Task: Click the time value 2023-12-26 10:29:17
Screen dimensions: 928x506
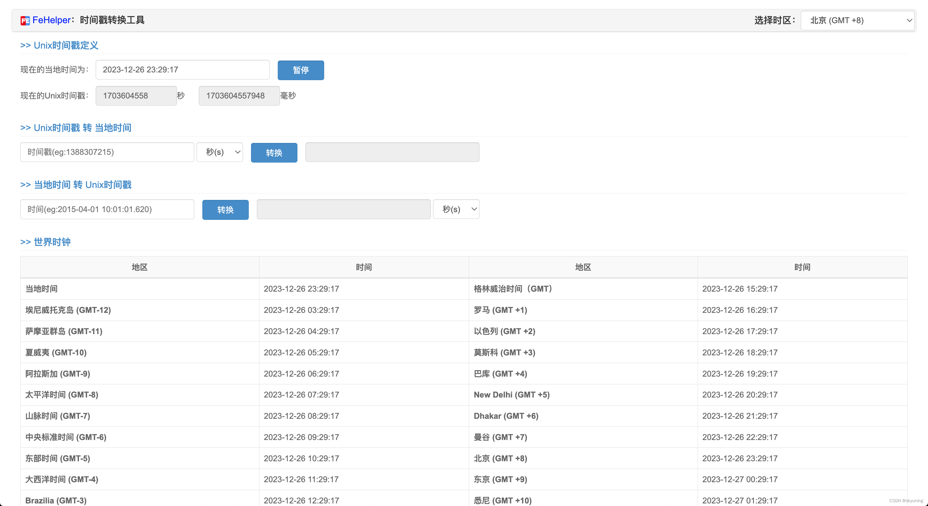Action: coord(301,458)
